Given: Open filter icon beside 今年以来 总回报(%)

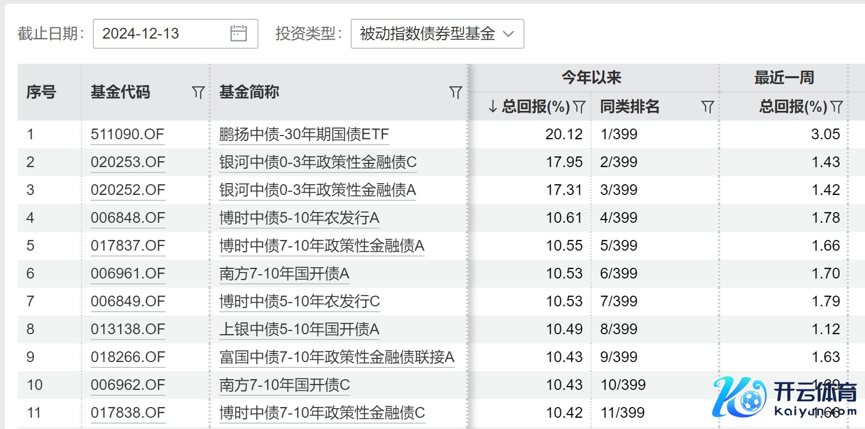Looking at the screenshot, I should (x=579, y=107).
